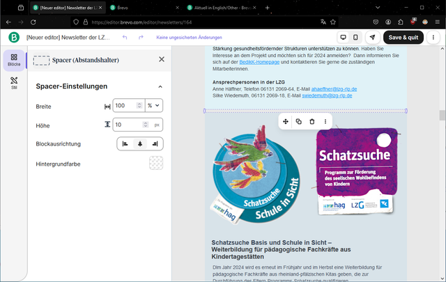Align block to the right
Viewport: 446px width, 282px height.
point(155,144)
